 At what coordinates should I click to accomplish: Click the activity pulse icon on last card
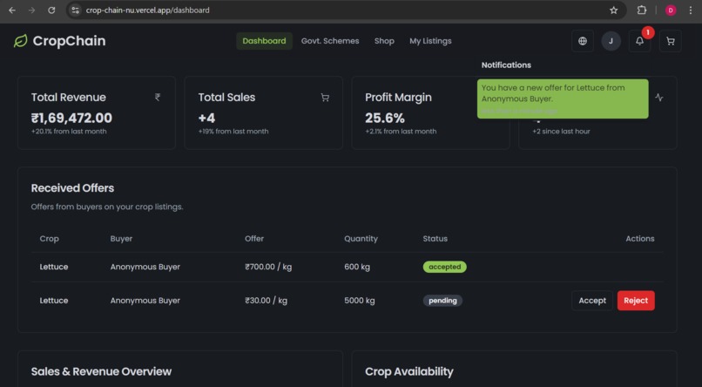659,98
